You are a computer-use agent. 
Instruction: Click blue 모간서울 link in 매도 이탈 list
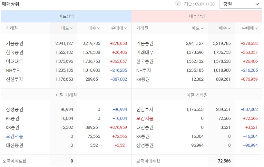(15, 136)
